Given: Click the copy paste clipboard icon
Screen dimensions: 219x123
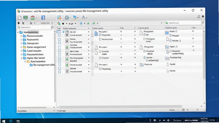Looking at the screenshot, I should coord(59,24).
